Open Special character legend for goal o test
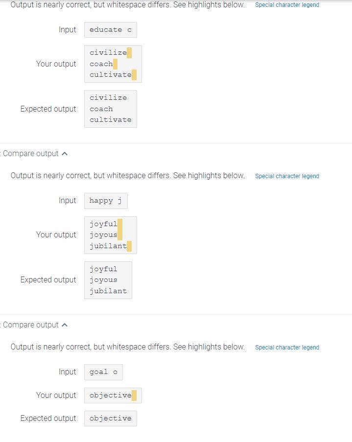Viewport: 352px width, 442px height. [x=287, y=348]
